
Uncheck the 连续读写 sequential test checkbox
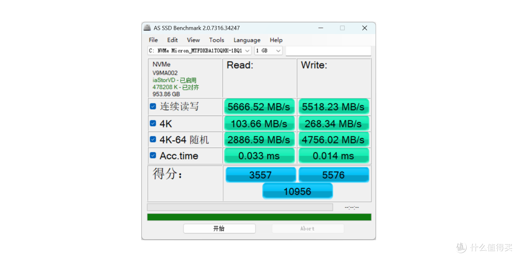click(x=153, y=106)
